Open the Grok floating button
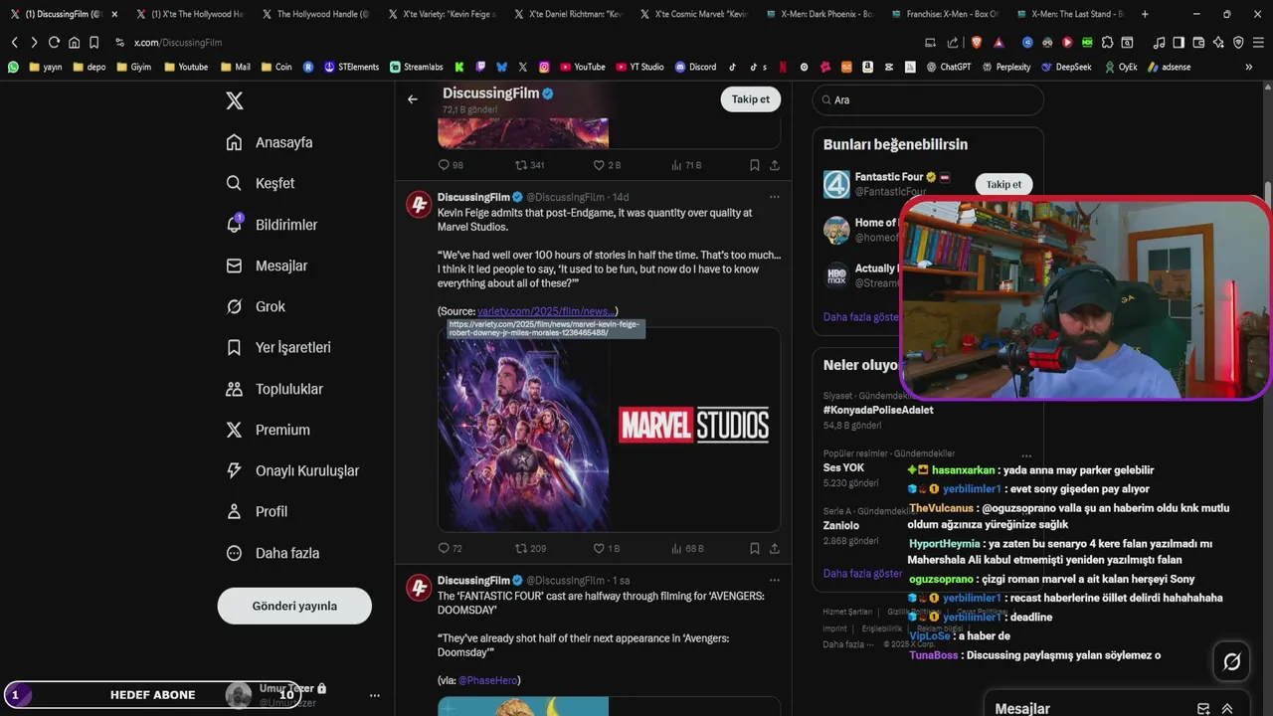This screenshot has width=1273, height=716. coord(1231,661)
